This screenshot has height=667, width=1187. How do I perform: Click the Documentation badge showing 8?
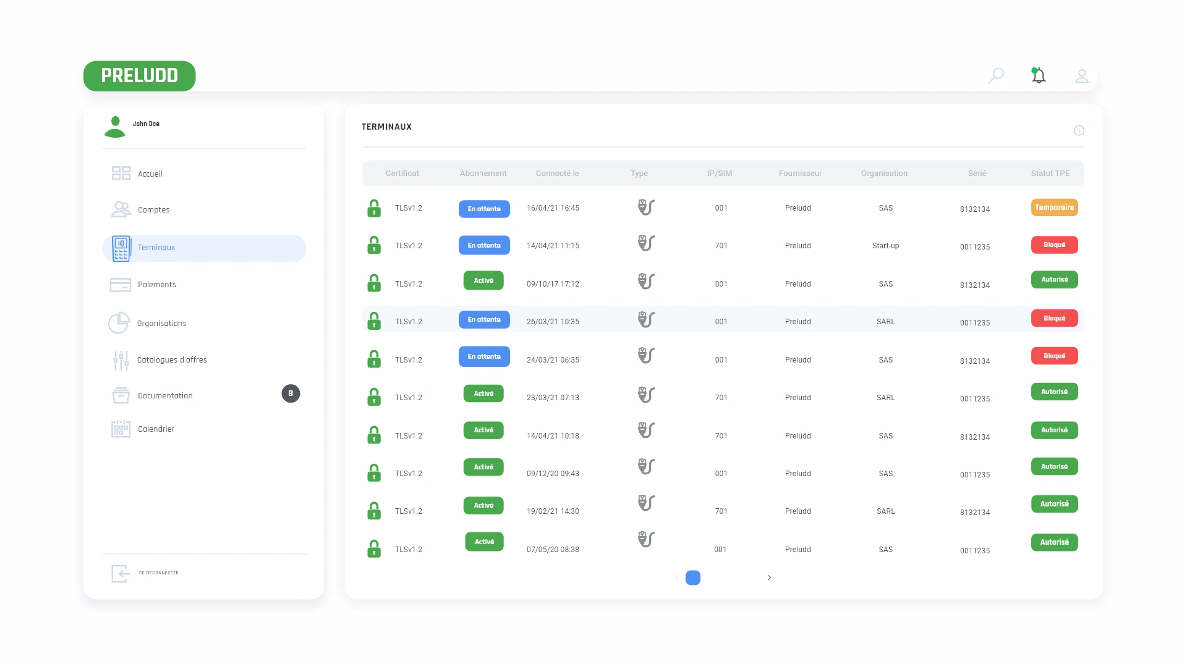point(291,393)
